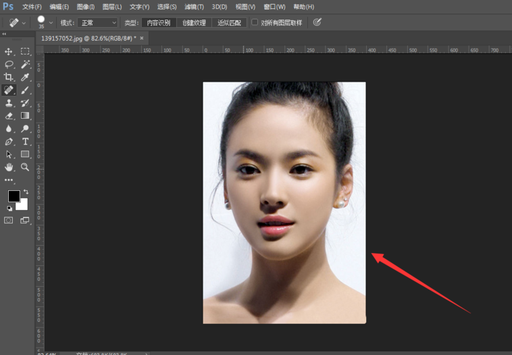Image resolution: width=512 pixels, height=355 pixels.
Task: Click the 近似匹配 type button
Action: point(229,22)
